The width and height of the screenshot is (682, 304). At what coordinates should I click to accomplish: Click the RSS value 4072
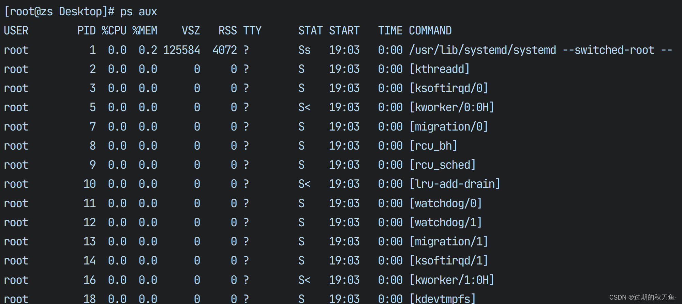[224, 50]
